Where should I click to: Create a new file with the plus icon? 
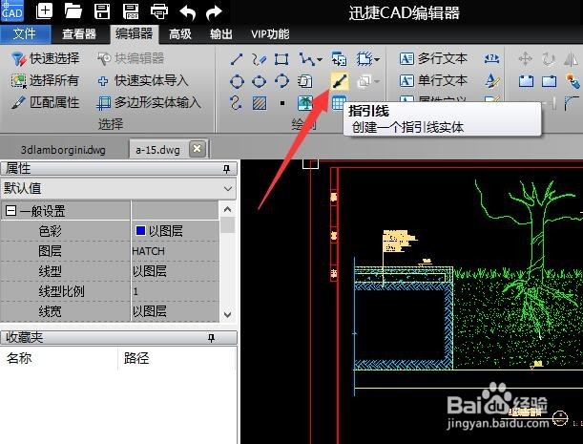[x=44, y=11]
